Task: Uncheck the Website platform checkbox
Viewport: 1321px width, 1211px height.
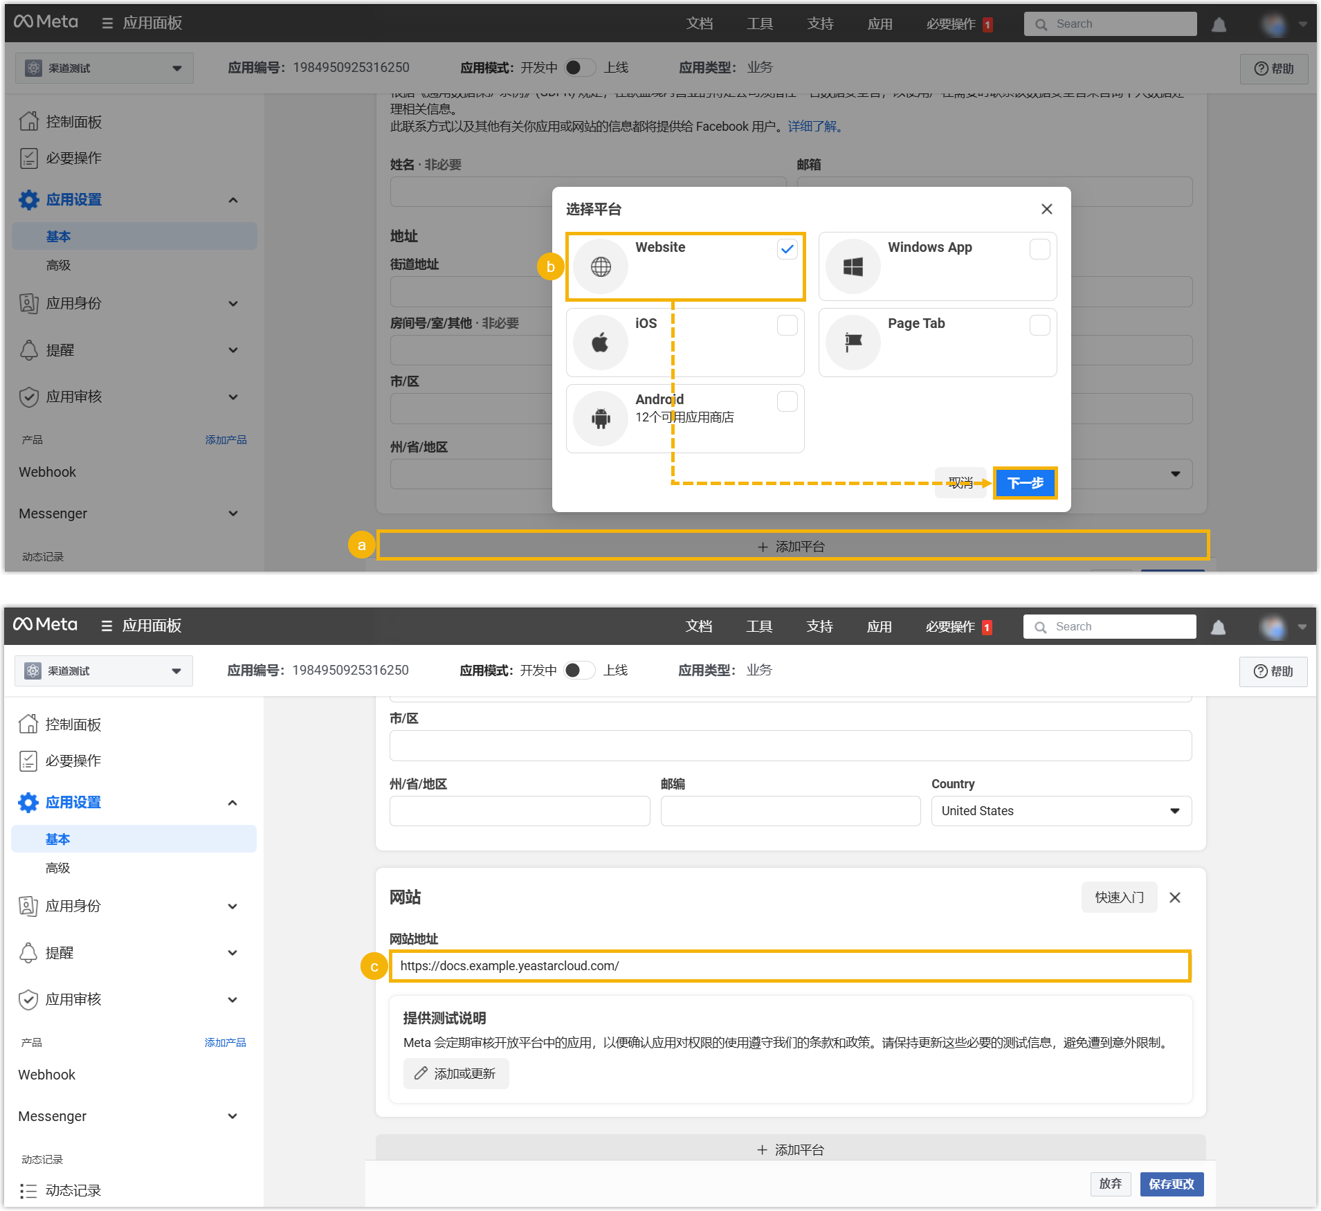Action: point(787,249)
